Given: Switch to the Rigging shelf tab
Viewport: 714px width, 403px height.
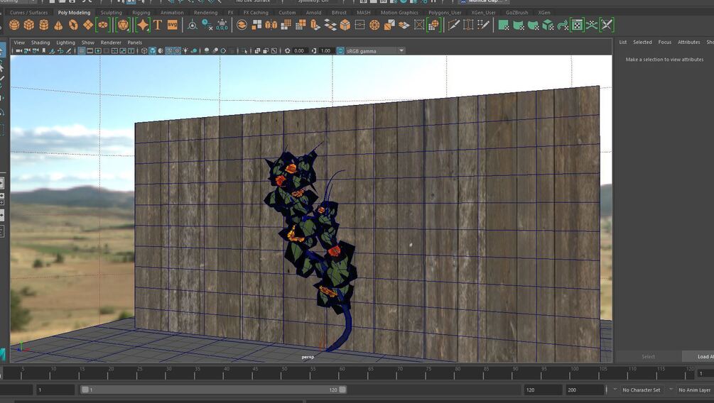Looking at the screenshot, I should click(x=141, y=13).
